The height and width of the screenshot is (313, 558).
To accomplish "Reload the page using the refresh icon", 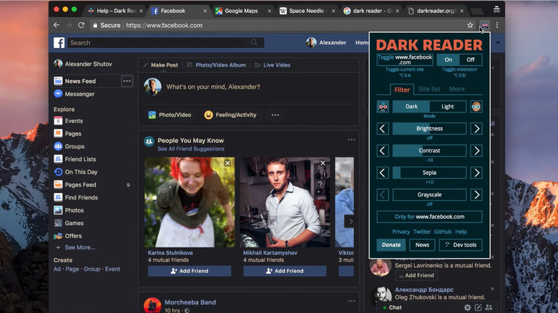I will pos(82,25).
